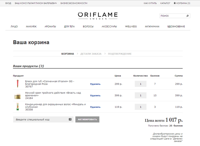Open the lip gloss product thumbnail
Image resolution: width=200 pixels, height=146 pixels.
coord(17,84)
